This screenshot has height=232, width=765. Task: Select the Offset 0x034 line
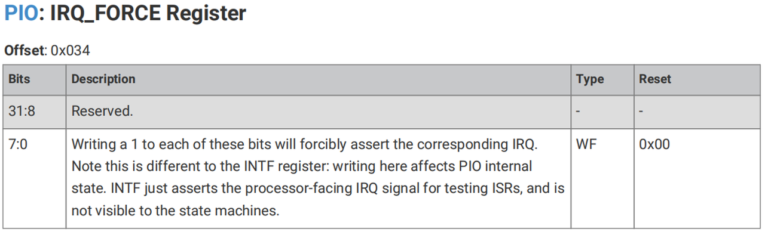click(47, 51)
